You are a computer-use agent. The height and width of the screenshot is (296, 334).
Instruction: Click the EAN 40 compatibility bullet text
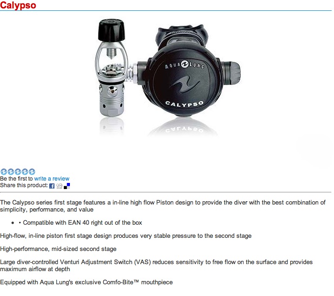click(83, 222)
